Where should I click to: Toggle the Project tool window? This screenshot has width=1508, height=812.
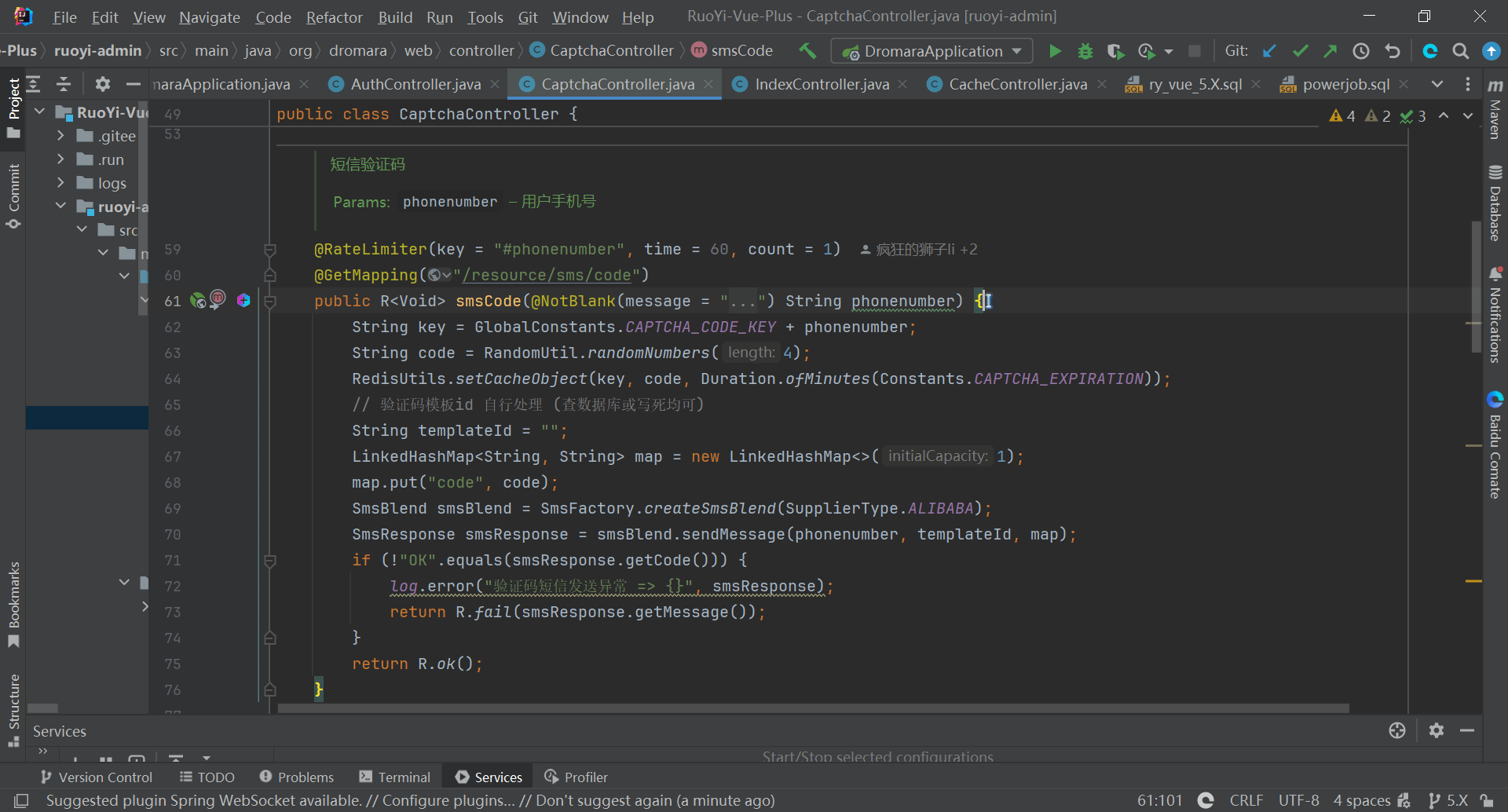[13, 108]
